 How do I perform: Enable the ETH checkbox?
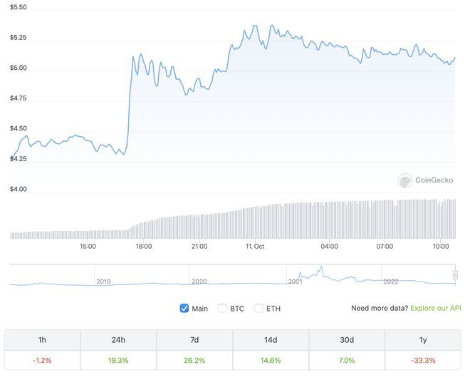pos(259,309)
